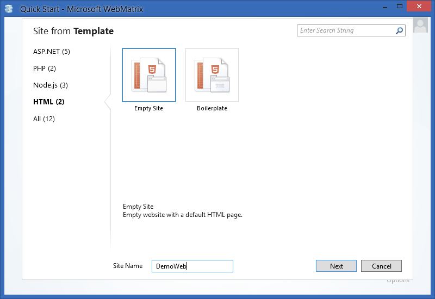Click the Cancel button
435x299 pixels.
[382, 266]
